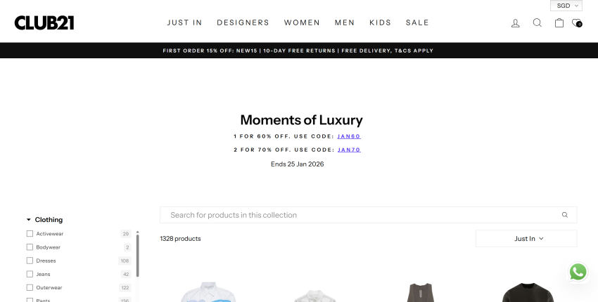The image size is (598, 302).
Task: Open WhatsApp chat bubble
Action: pos(578,272)
